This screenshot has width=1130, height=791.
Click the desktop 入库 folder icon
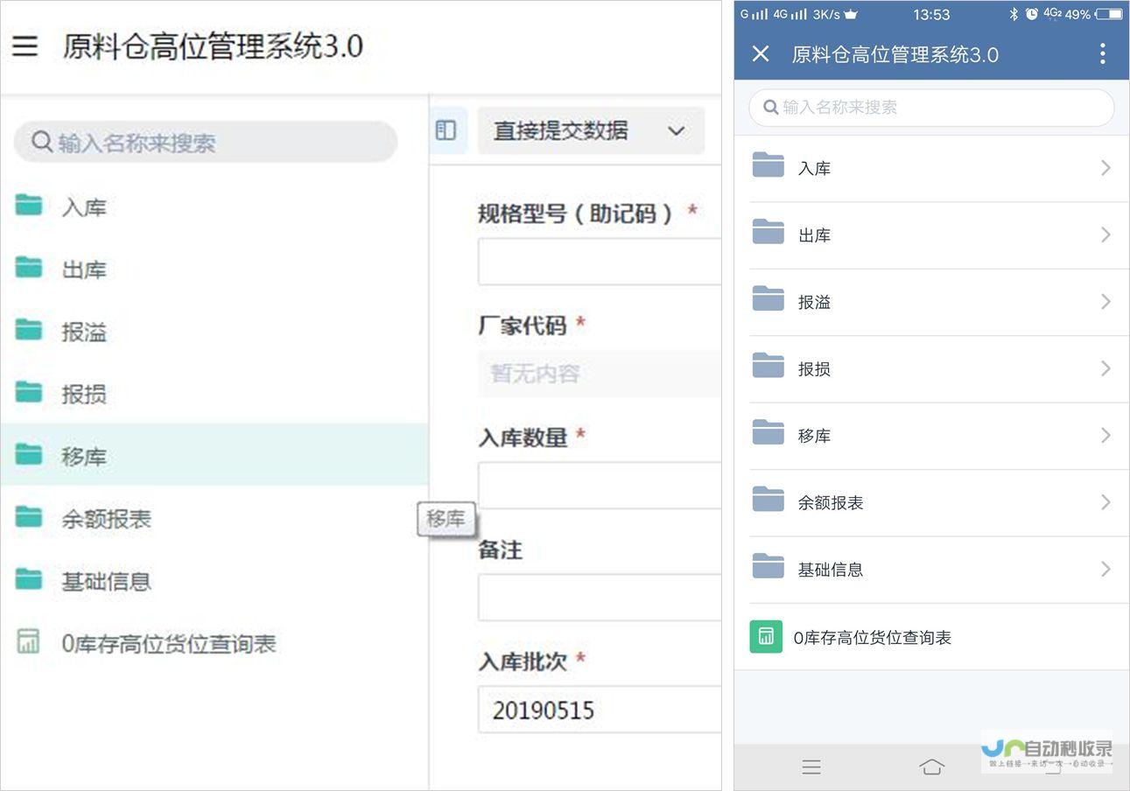point(29,205)
